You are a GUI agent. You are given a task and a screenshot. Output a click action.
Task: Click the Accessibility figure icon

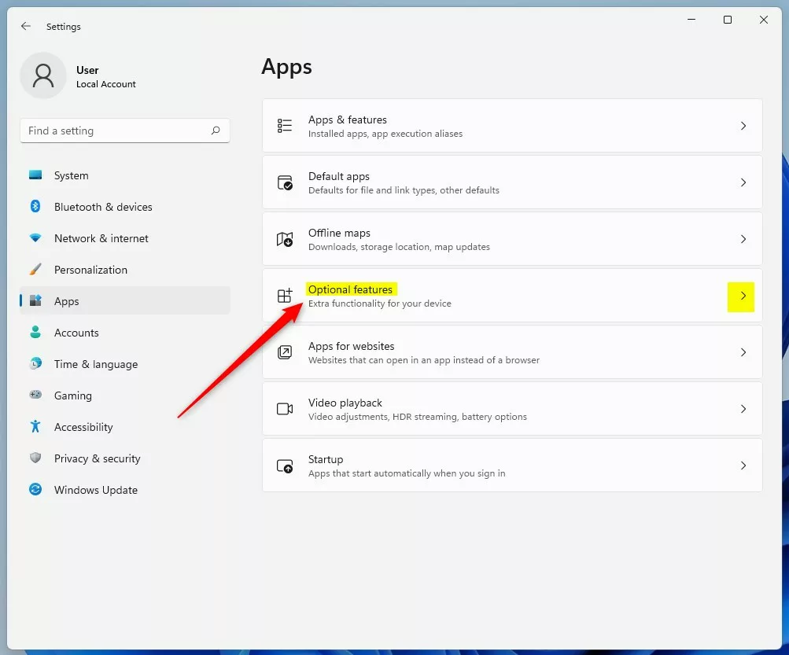pyautogui.click(x=35, y=427)
